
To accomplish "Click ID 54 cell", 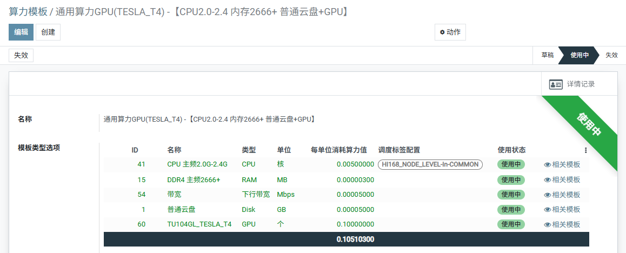I will point(141,194).
